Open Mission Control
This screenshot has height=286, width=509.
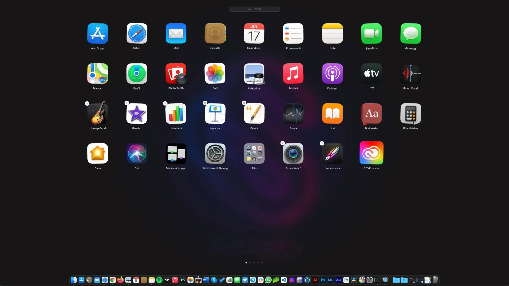point(176,154)
